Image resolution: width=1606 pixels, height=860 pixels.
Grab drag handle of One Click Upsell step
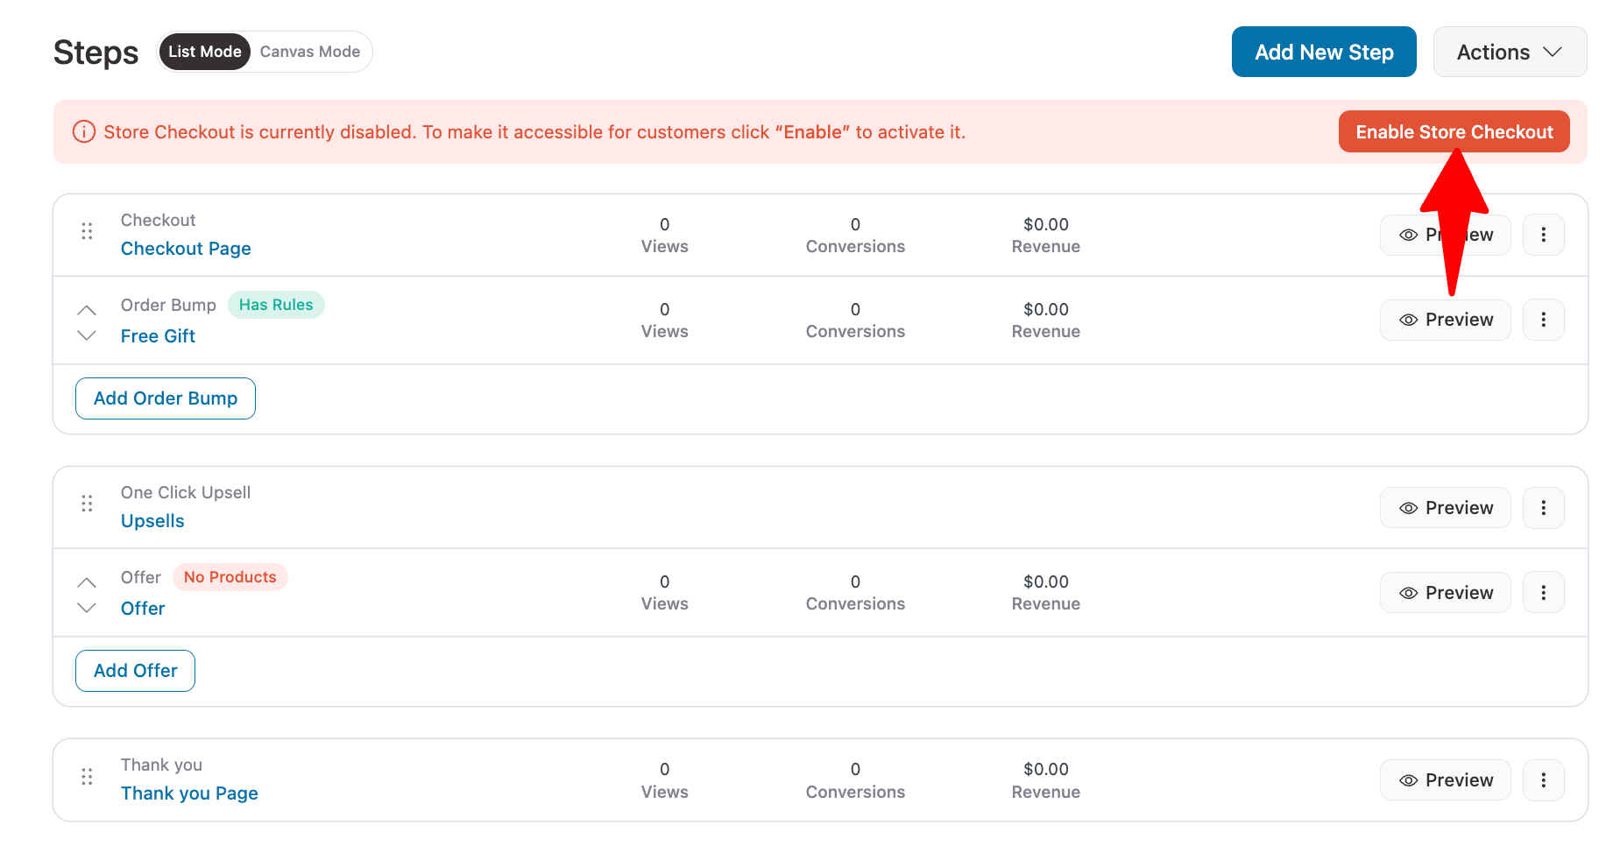(x=87, y=504)
